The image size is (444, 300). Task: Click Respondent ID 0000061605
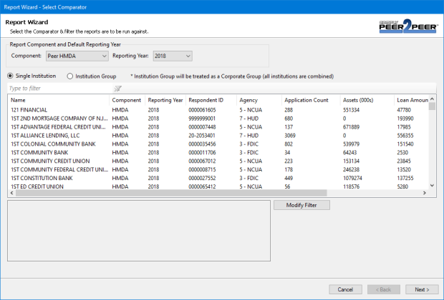click(202, 110)
